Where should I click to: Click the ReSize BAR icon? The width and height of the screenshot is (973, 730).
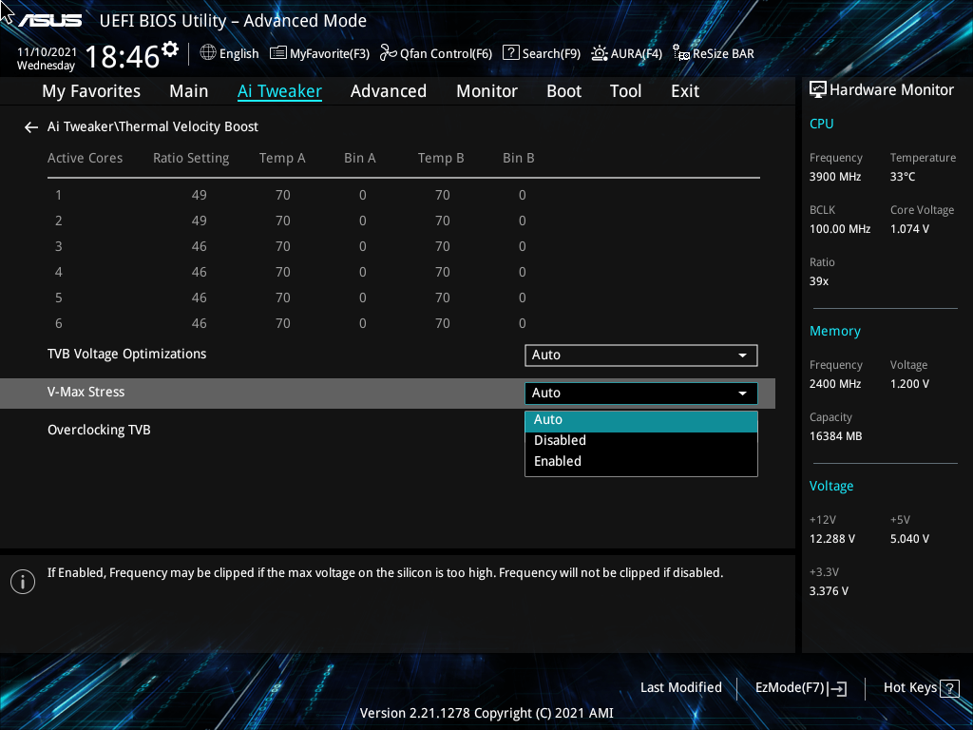click(x=680, y=53)
